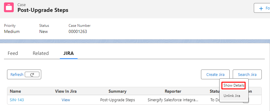
Task: Choose Show Details from the menu
Action: point(234,85)
